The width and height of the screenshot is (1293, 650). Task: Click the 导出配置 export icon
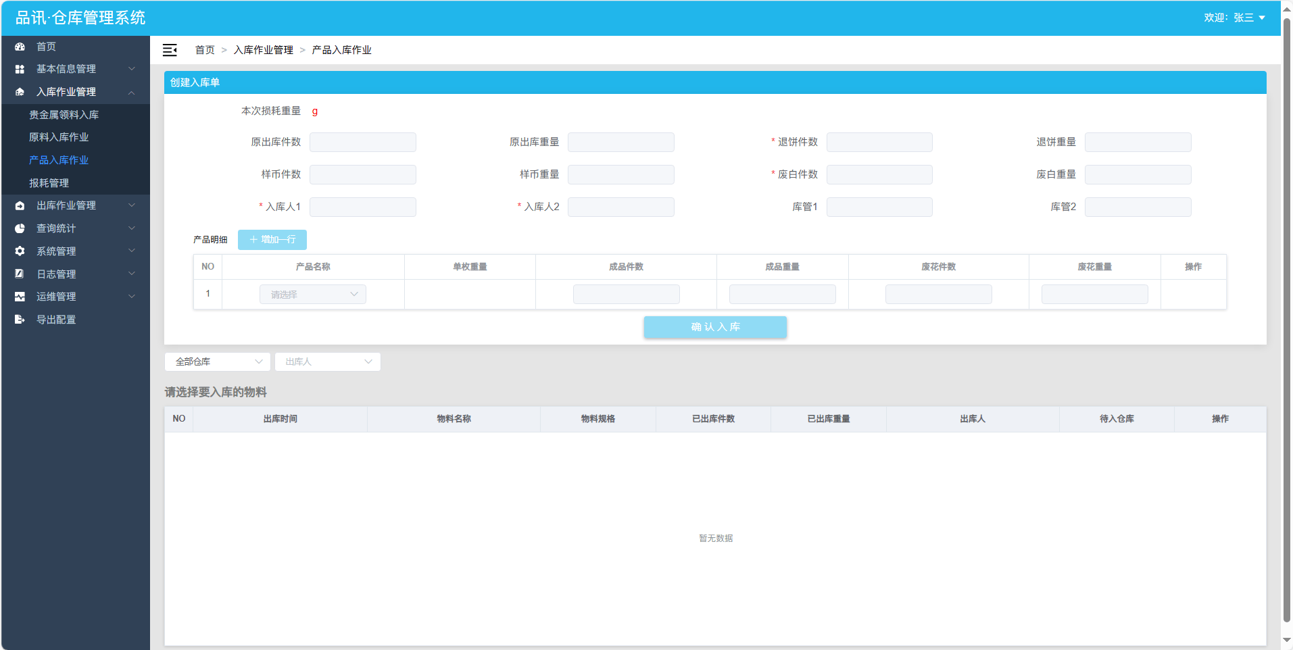coord(20,320)
